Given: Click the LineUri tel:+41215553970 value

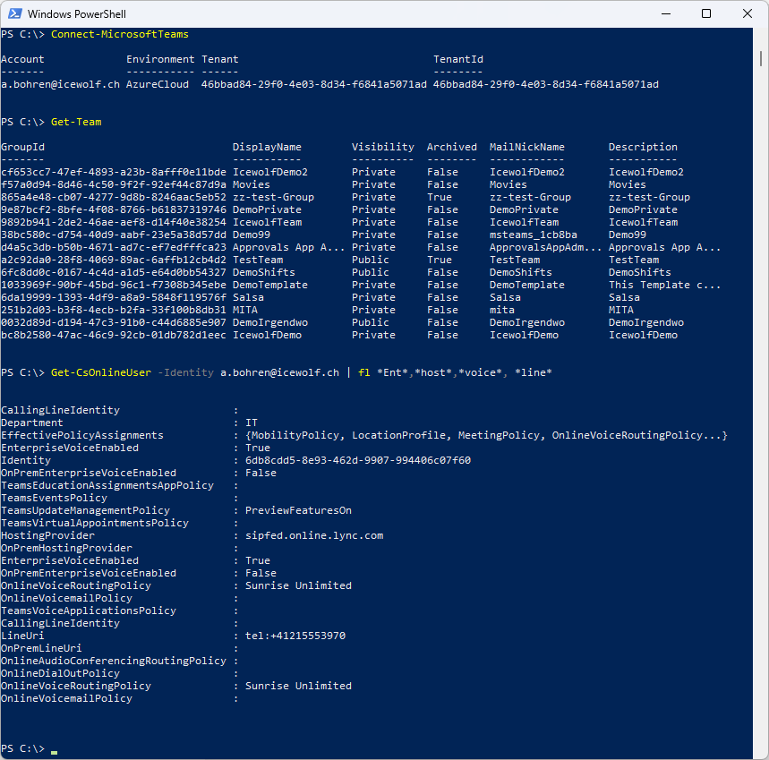Looking at the screenshot, I should [295, 636].
